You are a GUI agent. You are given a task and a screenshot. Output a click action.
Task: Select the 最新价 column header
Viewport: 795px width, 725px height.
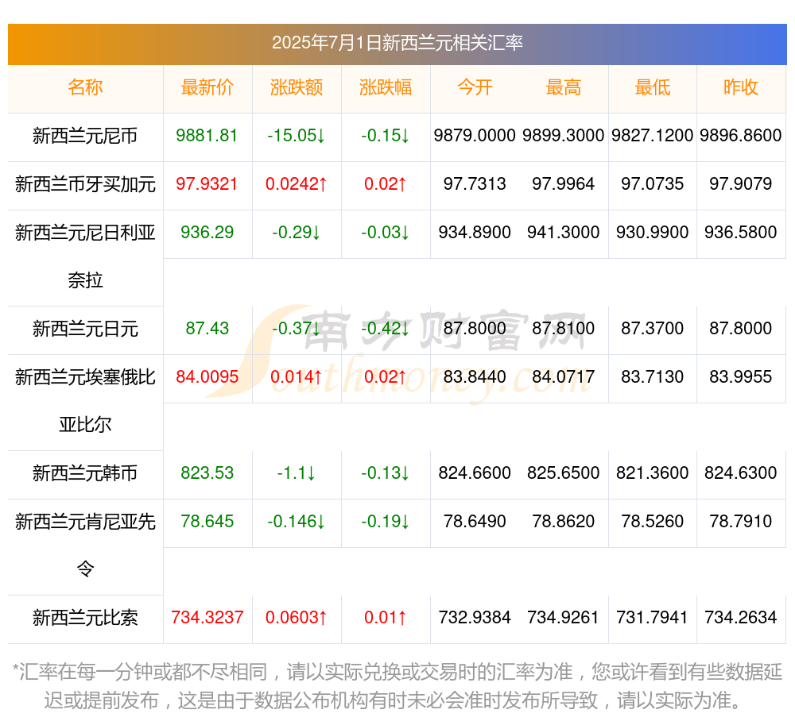207,87
